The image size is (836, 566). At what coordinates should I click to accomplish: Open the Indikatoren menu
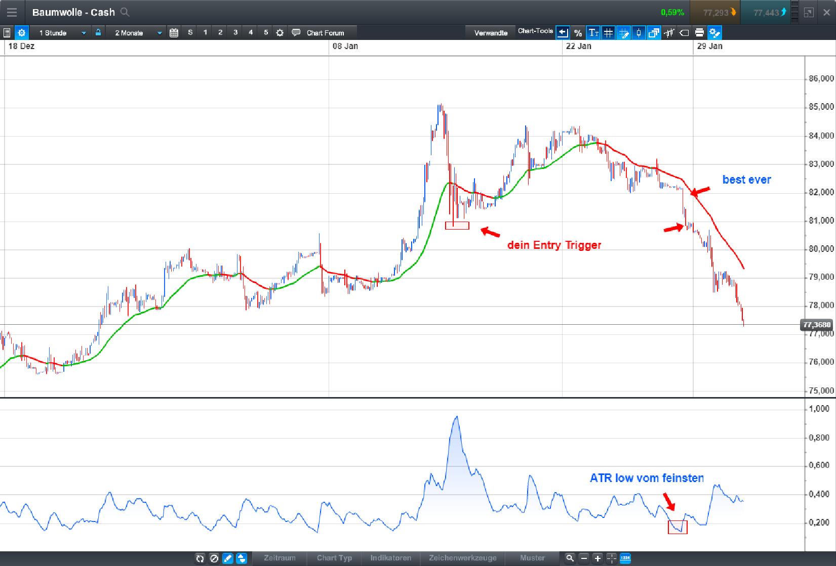point(390,558)
